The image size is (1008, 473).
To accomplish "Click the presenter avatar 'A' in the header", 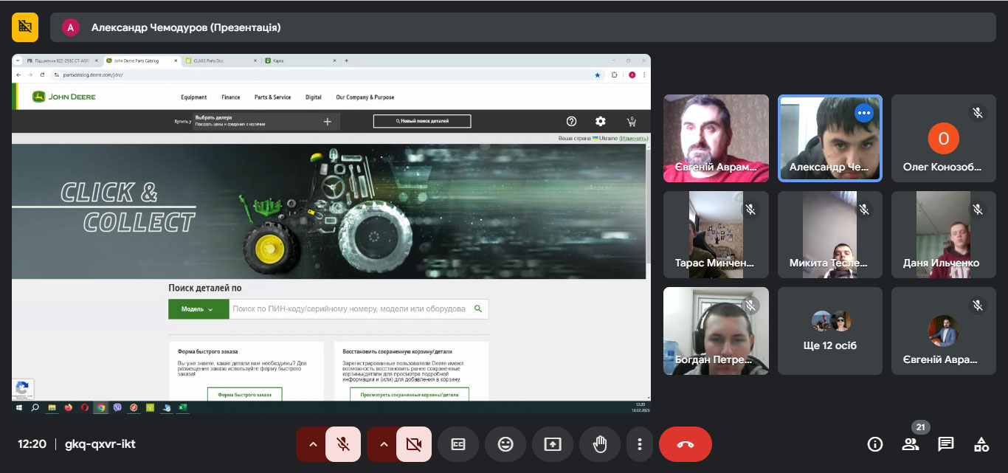I will [x=71, y=27].
